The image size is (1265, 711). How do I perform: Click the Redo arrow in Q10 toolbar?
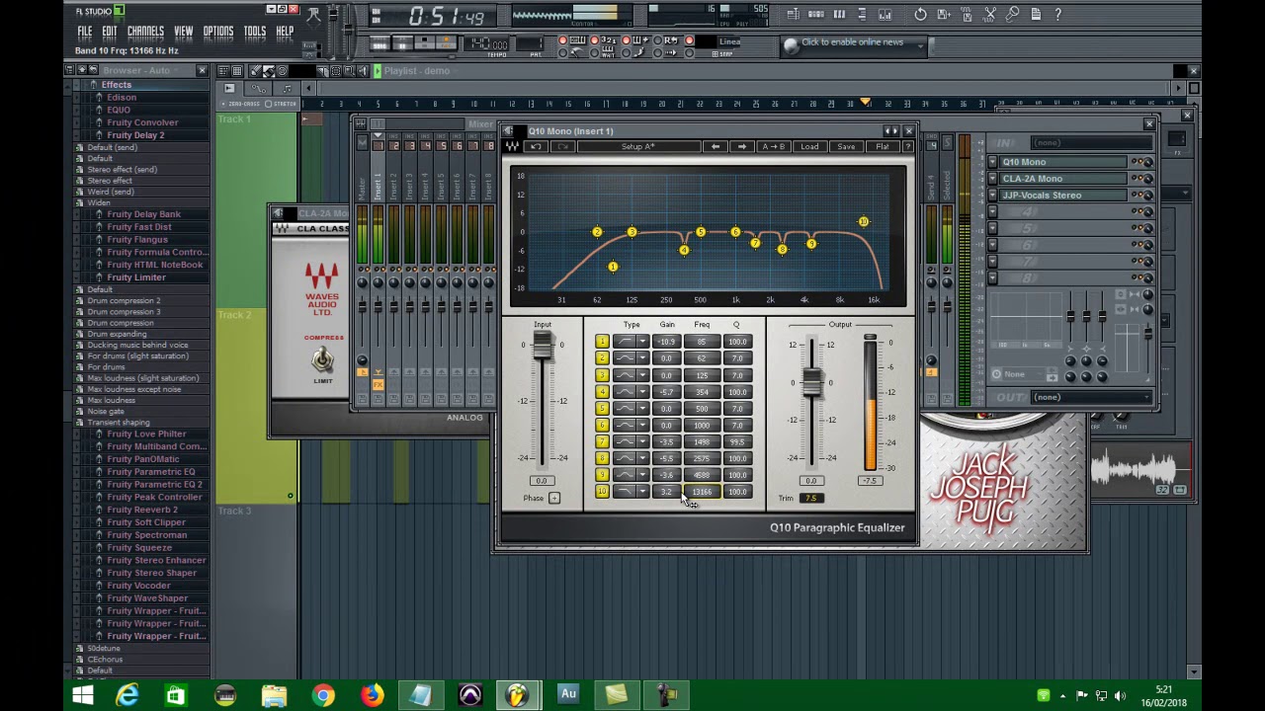click(562, 146)
